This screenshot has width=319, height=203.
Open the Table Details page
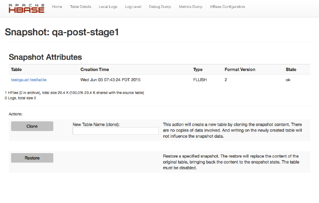pos(81,7)
